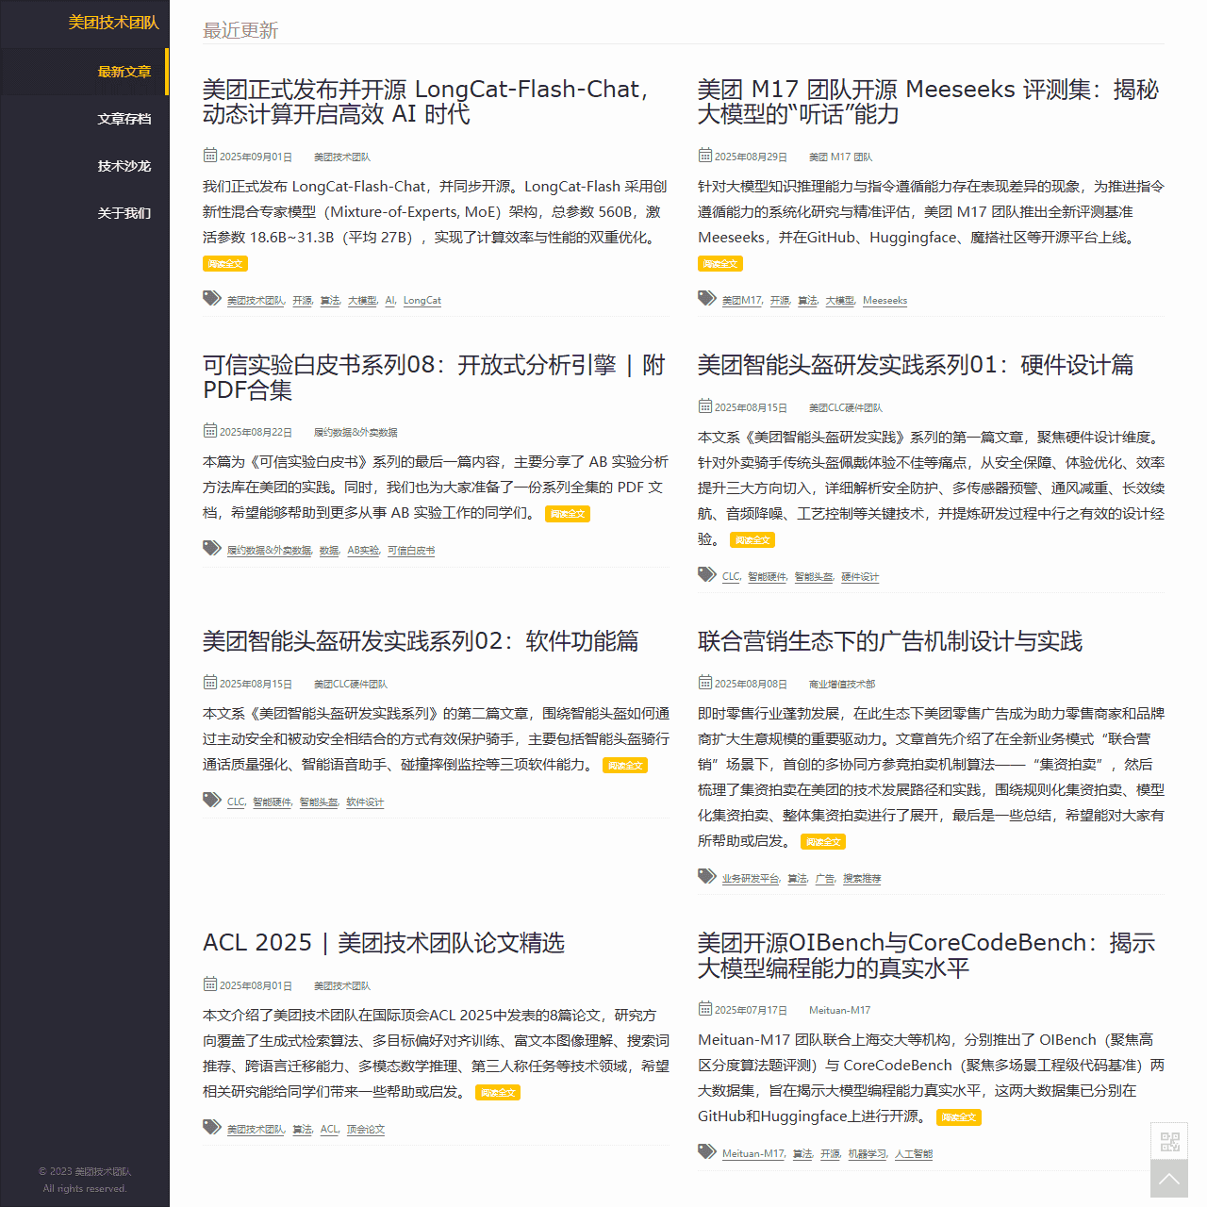The image size is (1207, 1207).
Task: Select 最新文章 in the sidebar
Action: (x=124, y=71)
